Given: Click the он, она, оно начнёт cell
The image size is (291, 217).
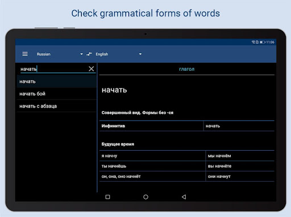Looking at the screenshot, I should [x=152, y=176].
